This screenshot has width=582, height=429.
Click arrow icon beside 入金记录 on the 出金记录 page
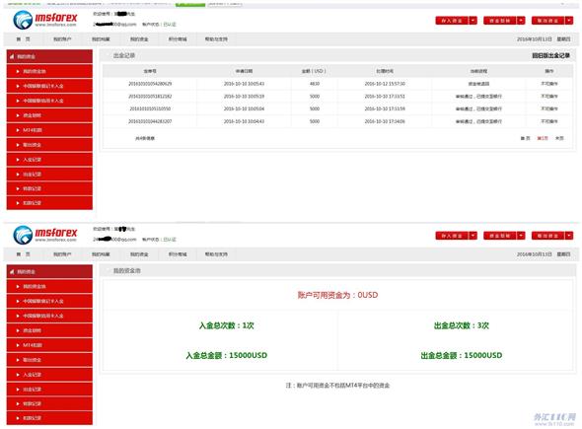coord(18,160)
